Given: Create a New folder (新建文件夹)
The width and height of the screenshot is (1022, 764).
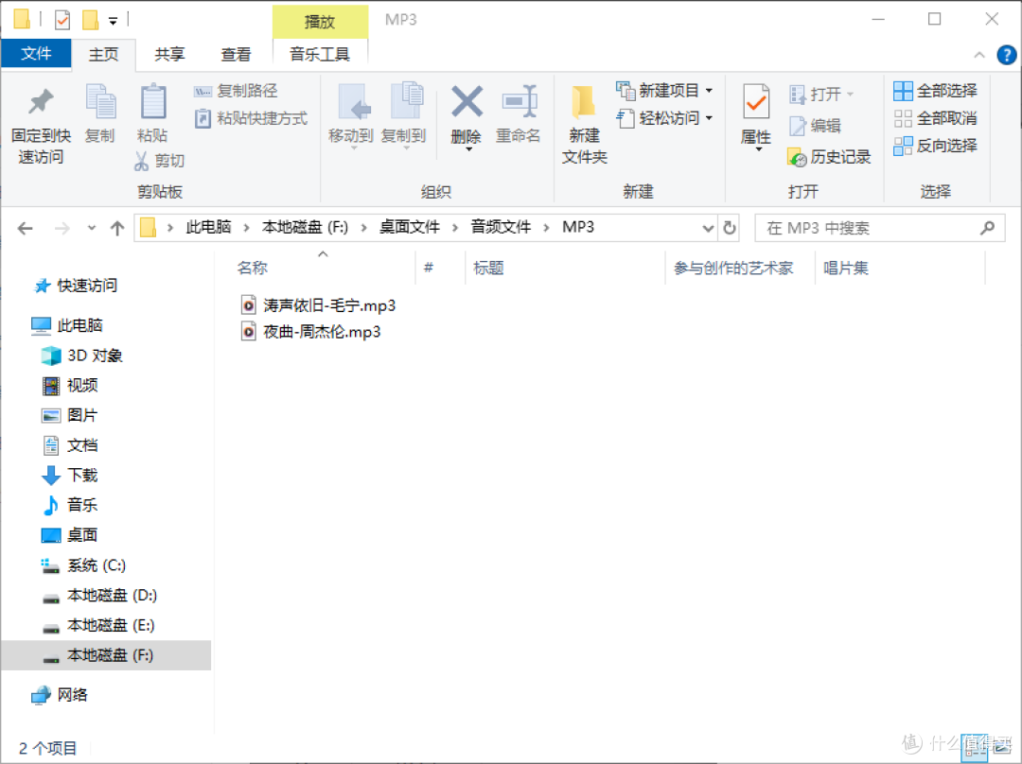Looking at the screenshot, I should pyautogui.click(x=584, y=124).
